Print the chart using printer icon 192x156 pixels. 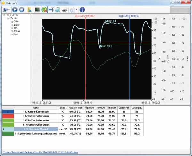pos(65,10)
